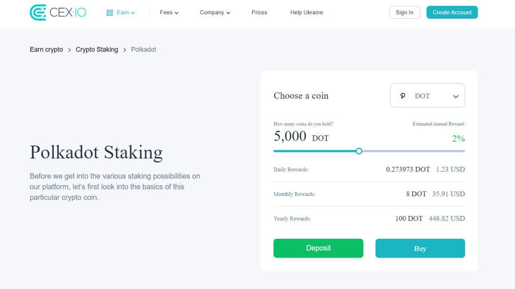Click the Earn grid icon
This screenshot has width=515, height=289.
110,13
